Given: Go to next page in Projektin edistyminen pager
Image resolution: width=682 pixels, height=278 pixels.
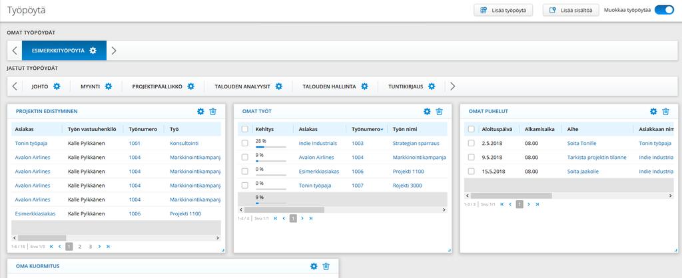Looking at the screenshot, I should tap(100, 247).
